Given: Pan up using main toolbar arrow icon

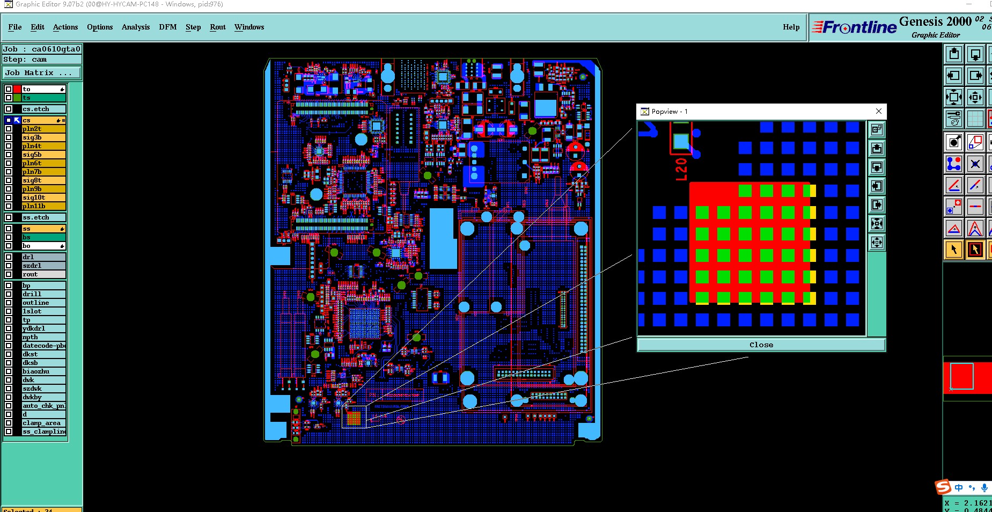Looking at the screenshot, I should 954,54.
